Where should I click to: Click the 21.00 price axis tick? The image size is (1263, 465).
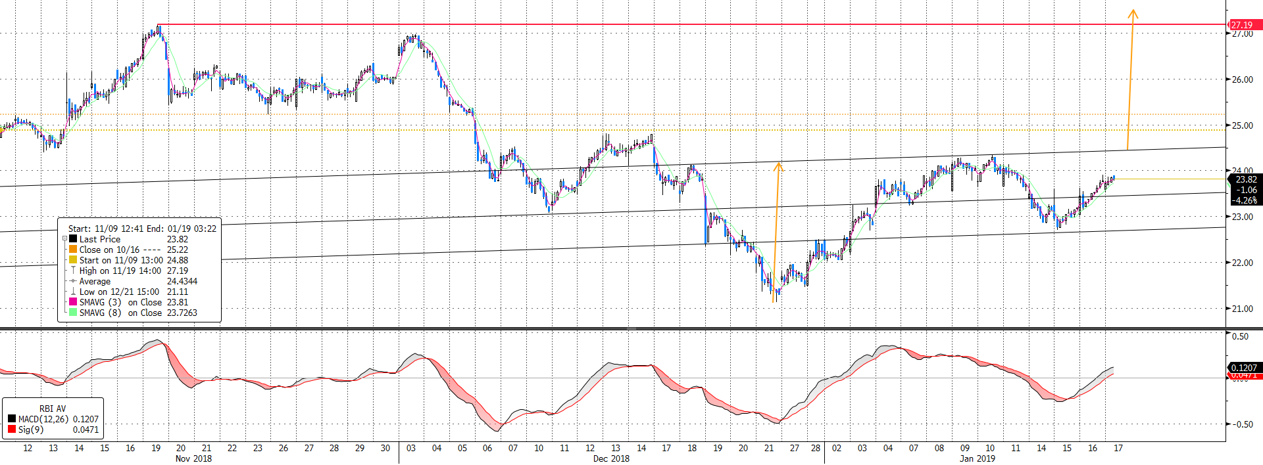[1243, 309]
